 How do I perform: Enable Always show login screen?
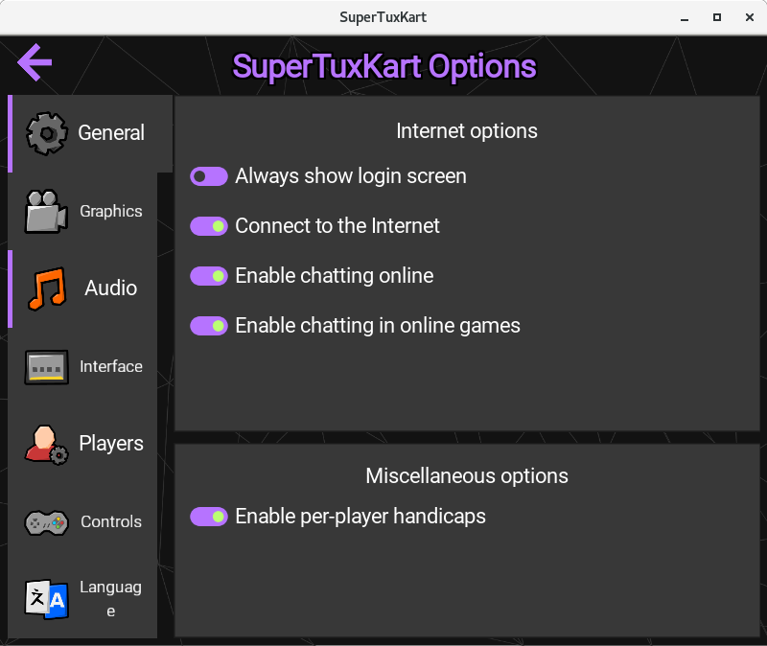(x=208, y=176)
